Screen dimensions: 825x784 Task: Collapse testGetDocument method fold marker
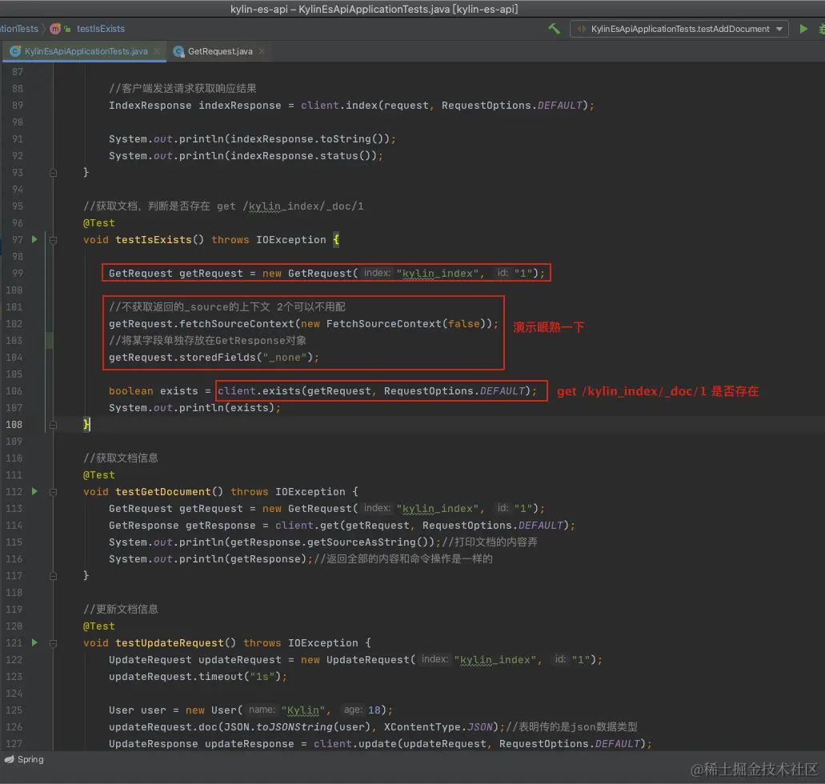click(53, 492)
